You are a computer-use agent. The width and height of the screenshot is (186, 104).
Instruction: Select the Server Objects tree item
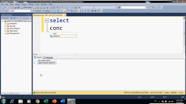click(15, 29)
